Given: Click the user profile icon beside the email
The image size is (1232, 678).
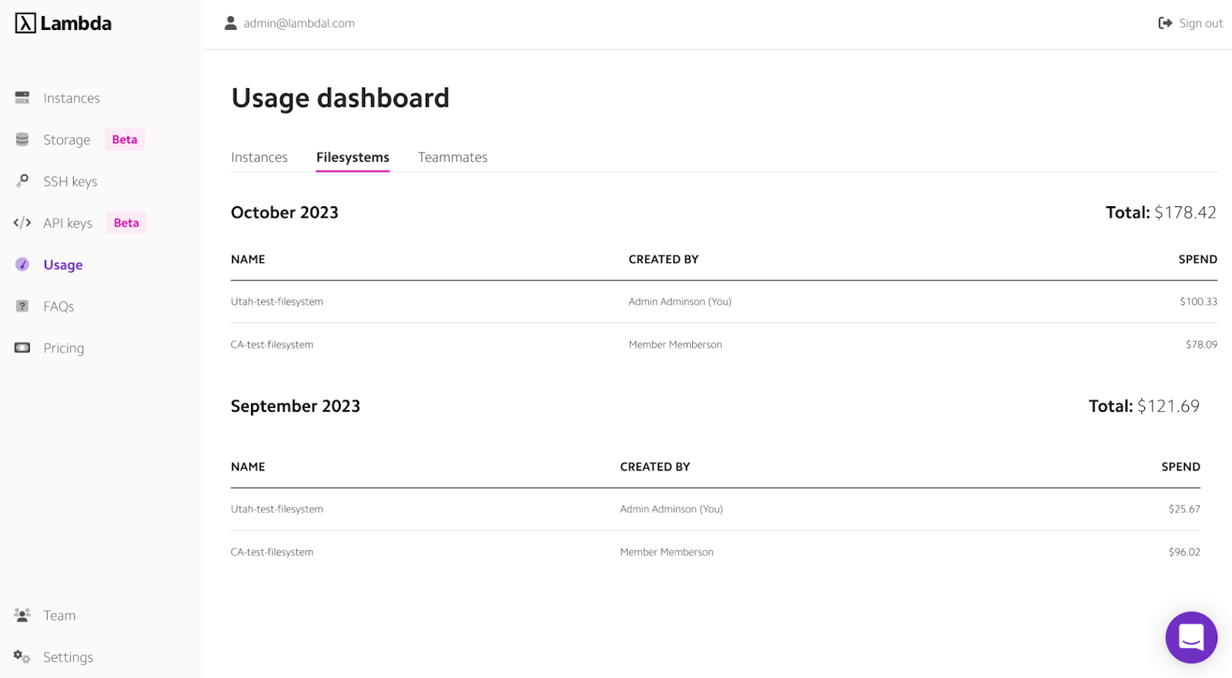Looking at the screenshot, I should point(229,22).
